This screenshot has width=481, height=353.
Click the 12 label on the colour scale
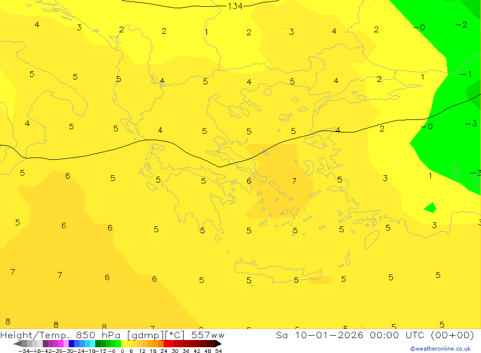(x=142, y=351)
